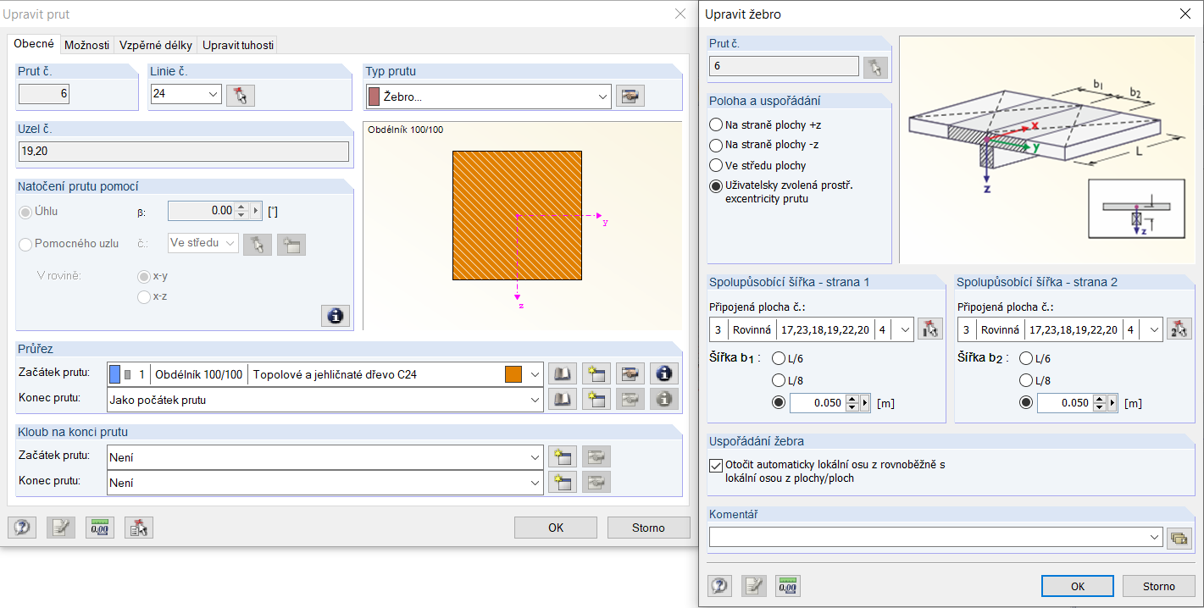
Task: Pick connected surface for strana 1
Action: pyautogui.click(x=930, y=330)
